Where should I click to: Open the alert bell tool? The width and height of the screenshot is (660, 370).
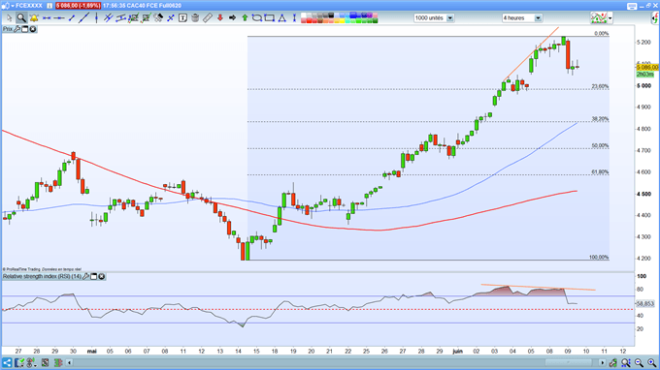click(x=34, y=18)
